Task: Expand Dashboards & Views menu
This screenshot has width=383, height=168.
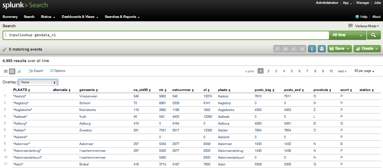Action: point(80,17)
